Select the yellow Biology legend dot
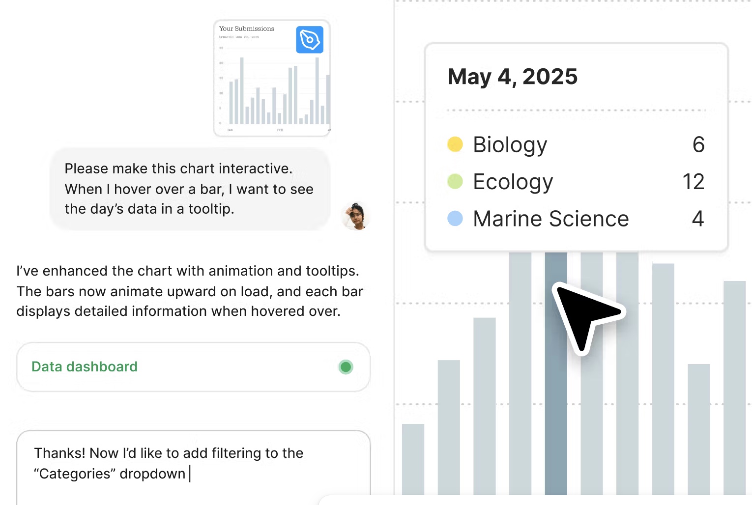 (455, 144)
